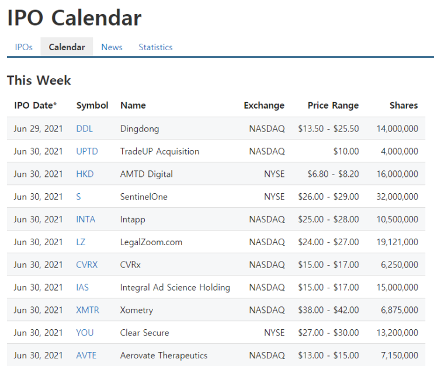Image resolution: width=434 pixels, height=366 pixels.
Task: Click the NASDAQ exchange for Dingdong
Action: pos(267,128)
